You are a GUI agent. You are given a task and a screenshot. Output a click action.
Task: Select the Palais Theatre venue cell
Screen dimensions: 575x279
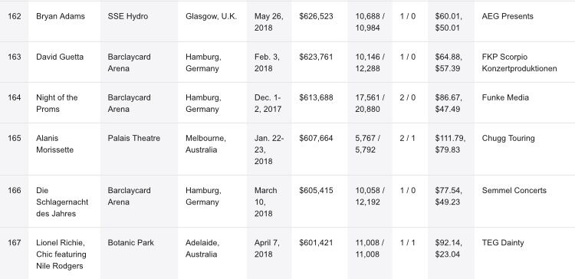coord(134,138)
